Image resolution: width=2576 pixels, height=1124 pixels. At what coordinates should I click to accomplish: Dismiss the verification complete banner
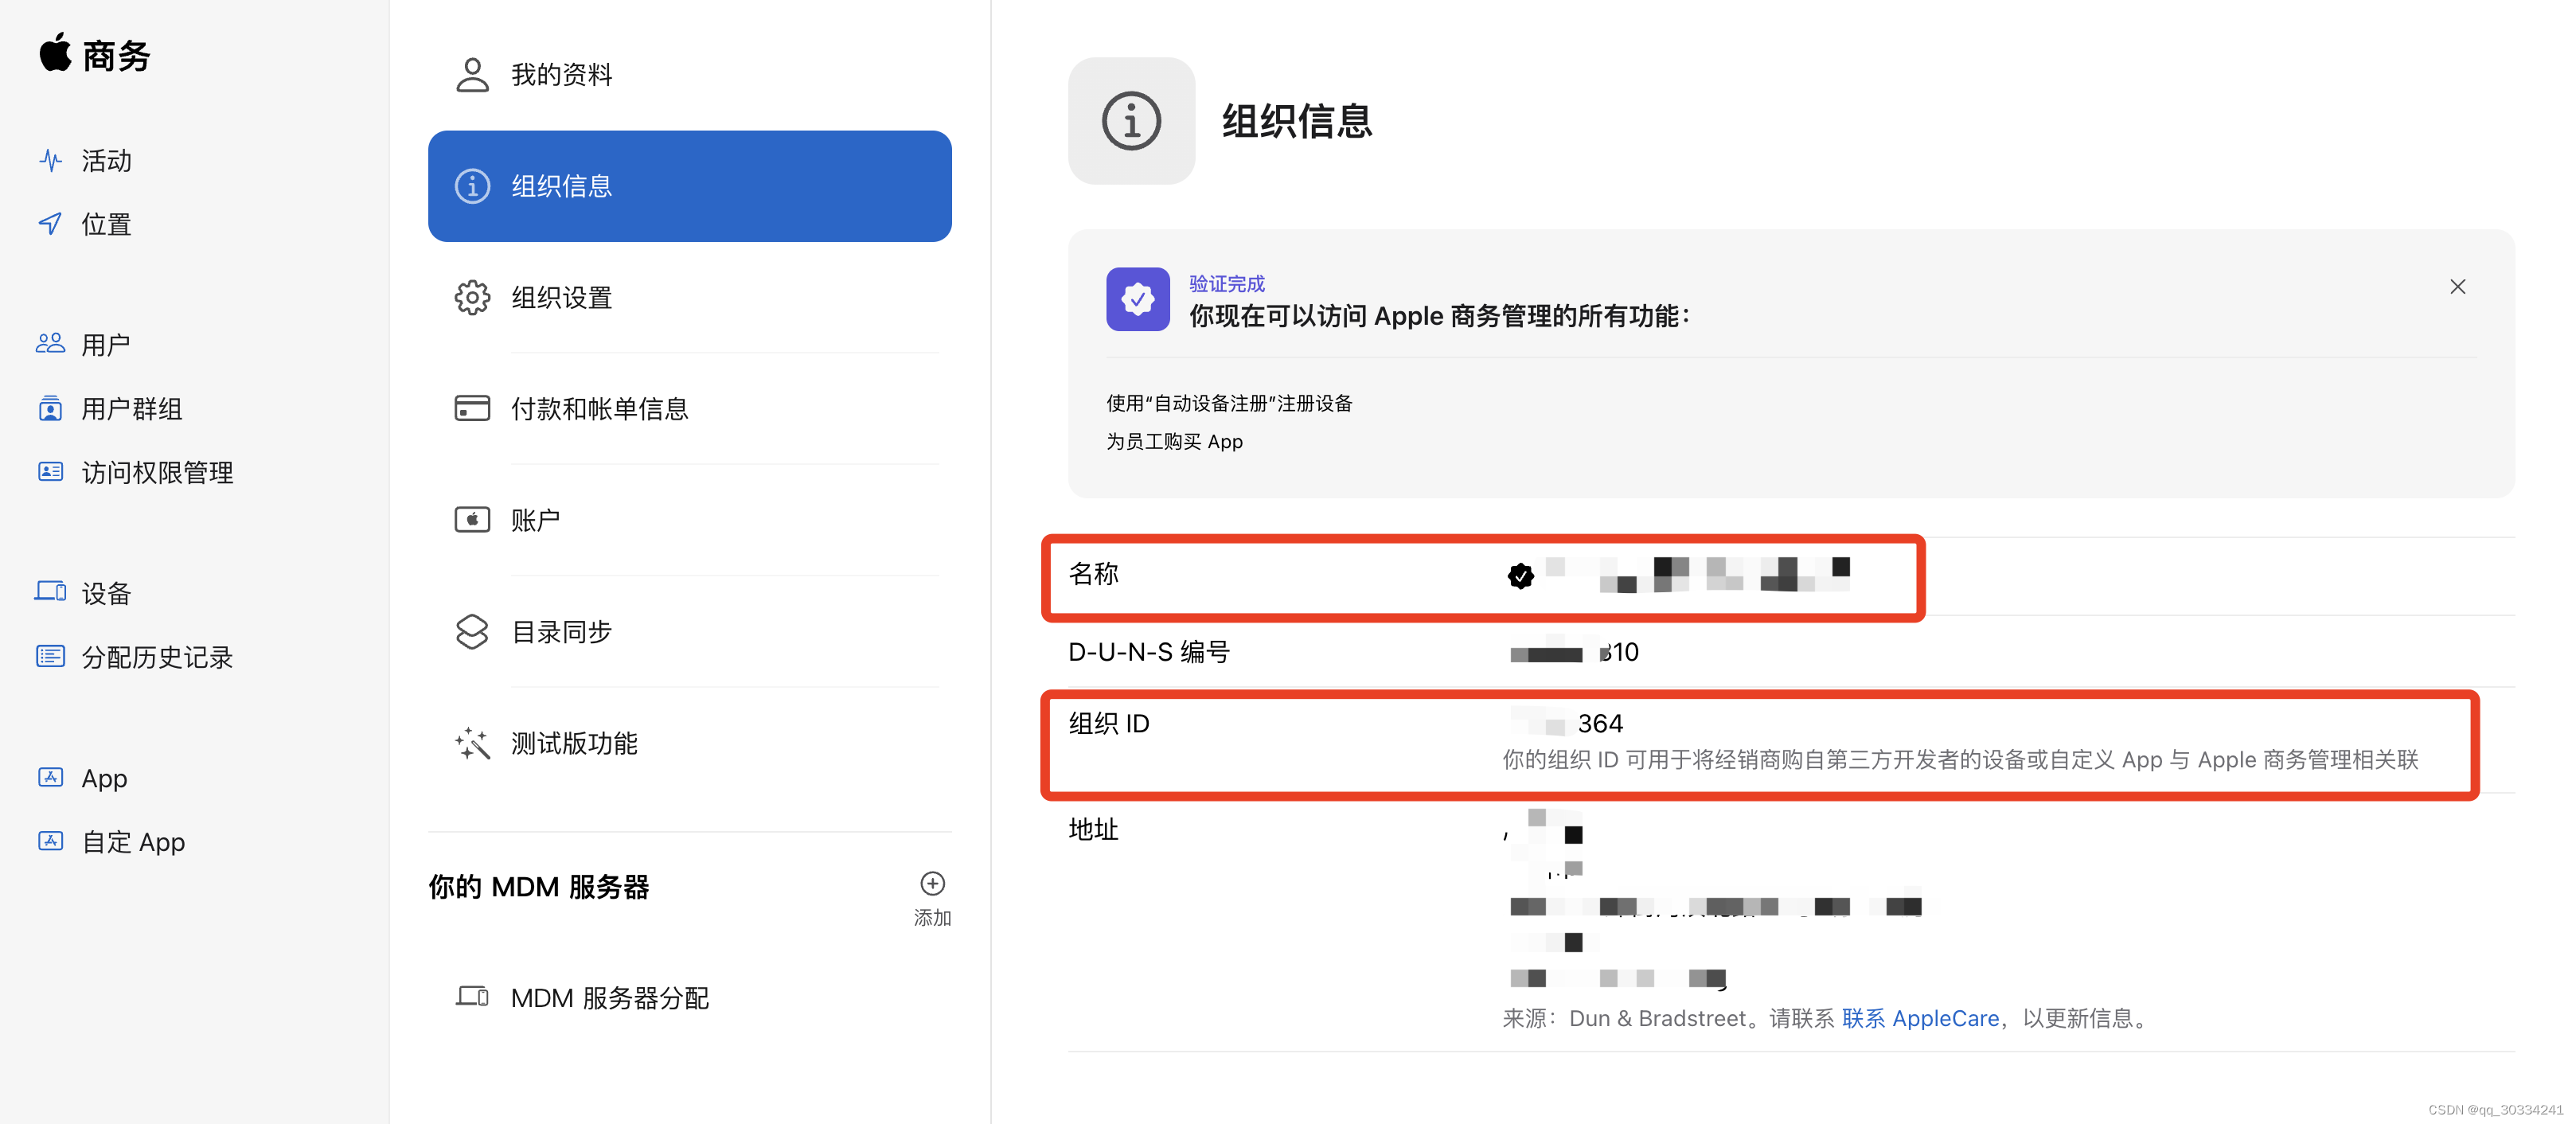point(2457,287)
